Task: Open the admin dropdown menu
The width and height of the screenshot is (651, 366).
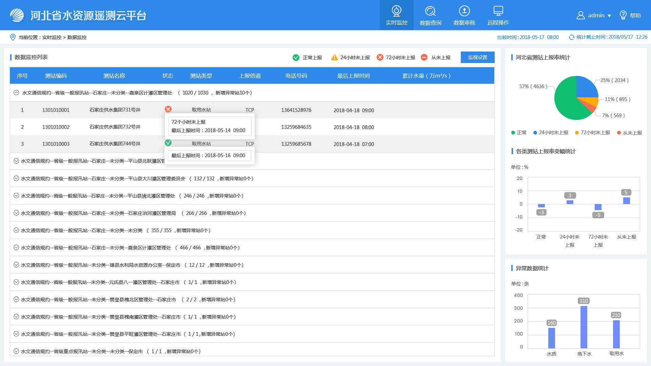Action: tap(609, 16)
